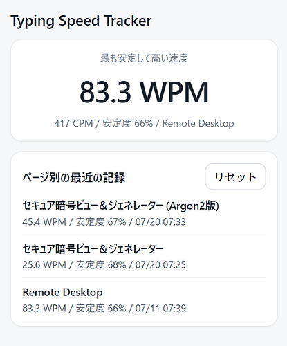Click the 25.6 WPM / 安定度 68% stats line
This screenshot has width=287, height=346.
click(x=104, y=265)
